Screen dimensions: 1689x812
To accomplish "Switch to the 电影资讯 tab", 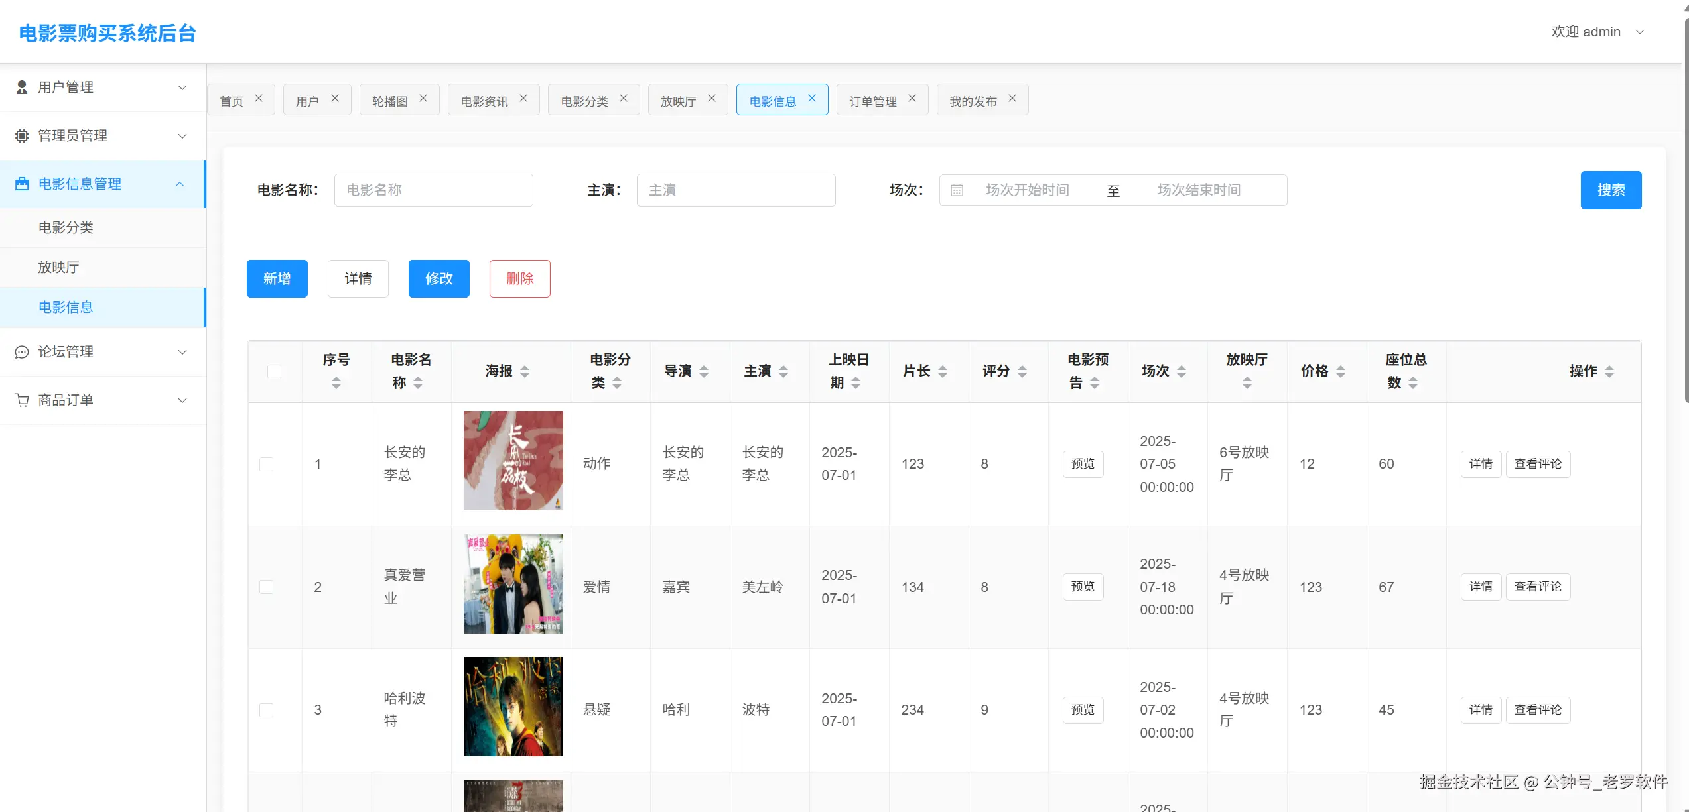I will click(x=484, y=101).
